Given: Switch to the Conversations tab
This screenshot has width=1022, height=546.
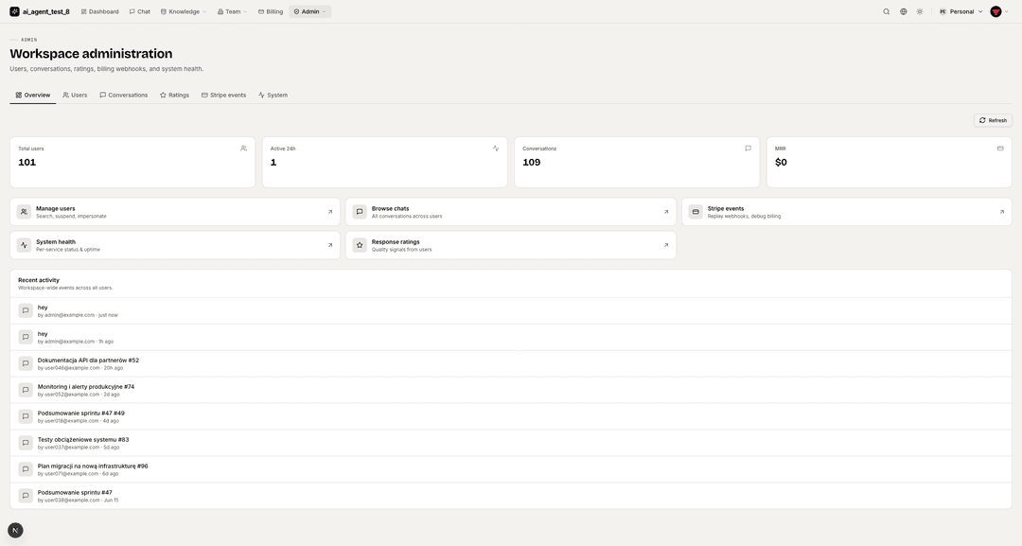Looking at the screenshot, I should 124,96.
